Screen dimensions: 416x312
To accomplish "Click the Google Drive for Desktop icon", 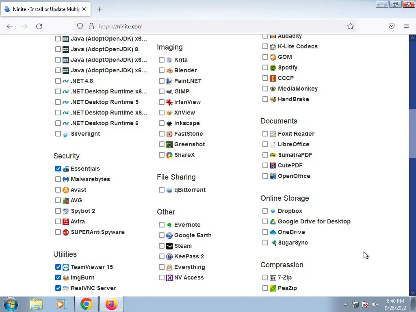I will [273, 221].
